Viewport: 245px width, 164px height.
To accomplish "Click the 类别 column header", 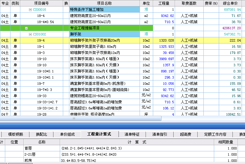I will 15,3.
